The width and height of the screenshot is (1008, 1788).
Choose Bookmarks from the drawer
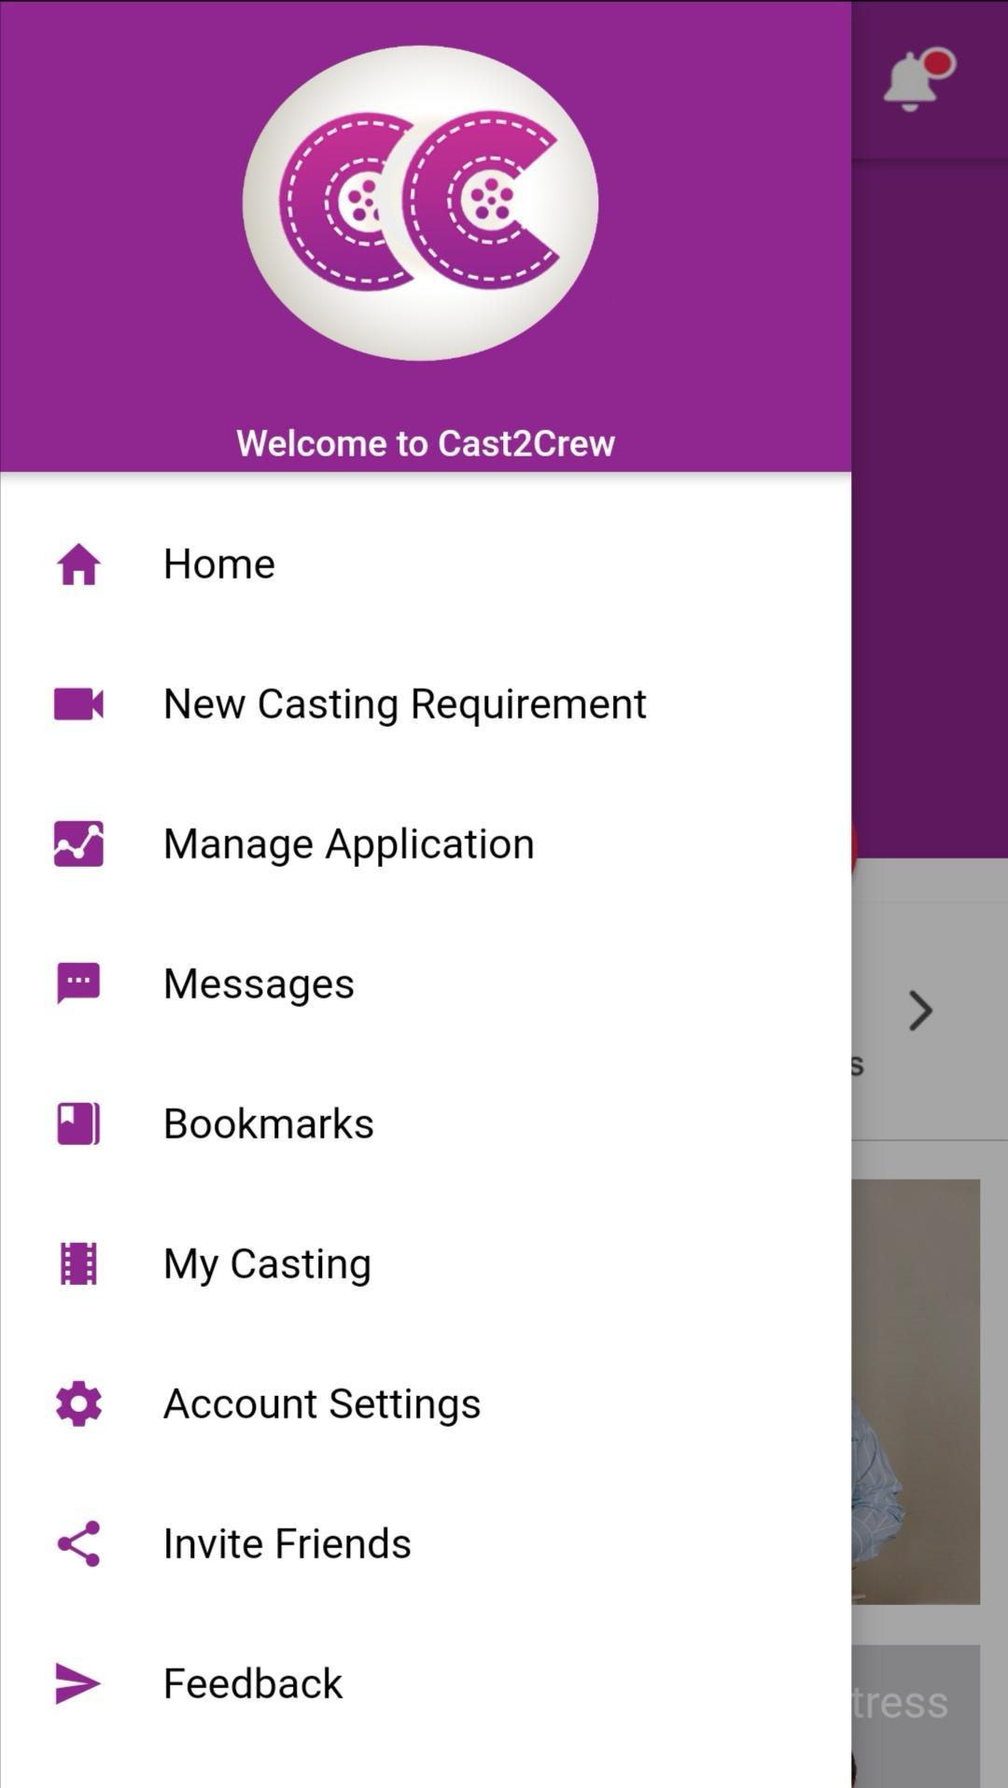pos(426,1124)
